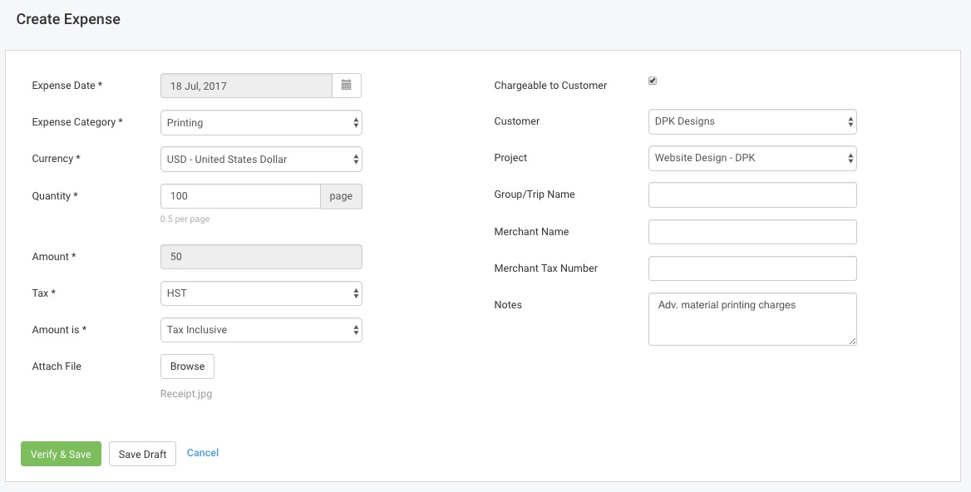The width and height of the screenshot is (971, 492).
Task: Click the arrows icon on Customer selector
Action: point(850,121)
